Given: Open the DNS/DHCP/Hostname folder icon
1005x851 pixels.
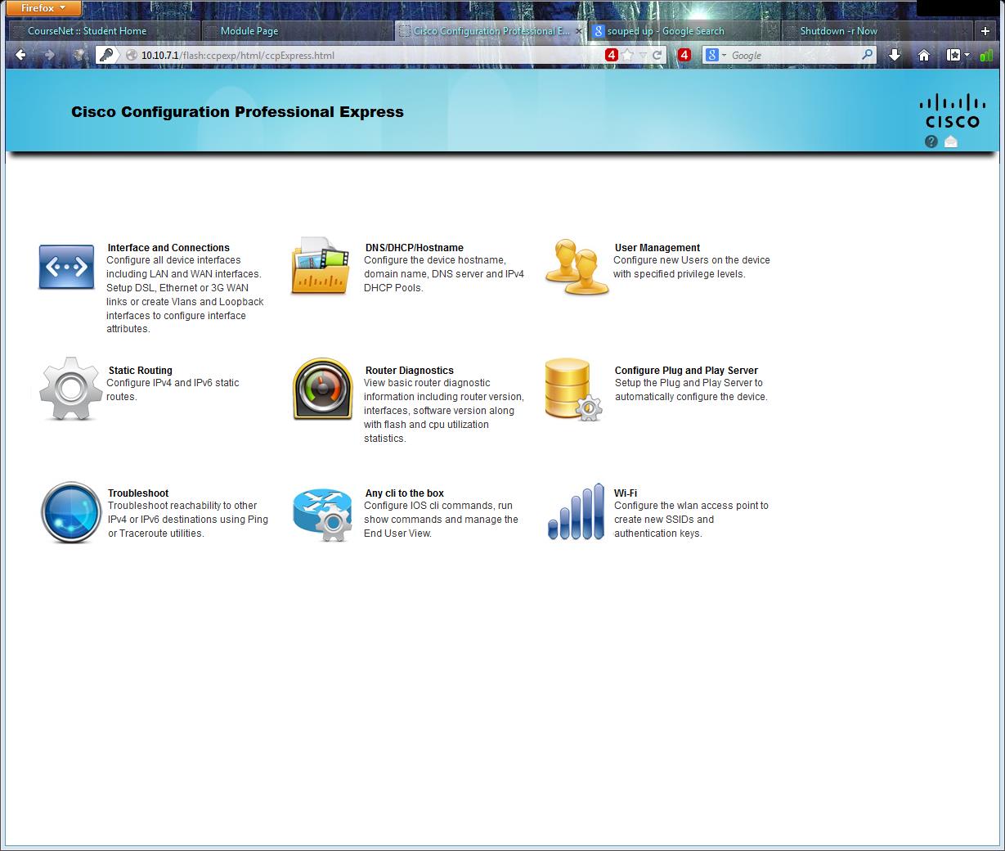Looking at the screenshot, I should tap(321, 266).
